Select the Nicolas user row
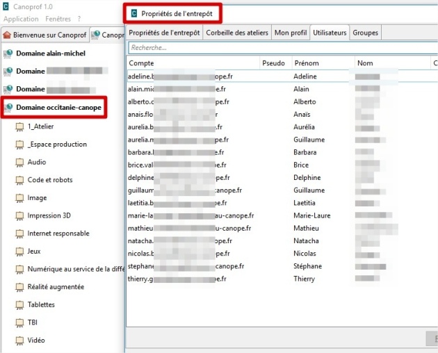Image resolution: width=438 pixels, height=353 pixels. pos(282,254)
